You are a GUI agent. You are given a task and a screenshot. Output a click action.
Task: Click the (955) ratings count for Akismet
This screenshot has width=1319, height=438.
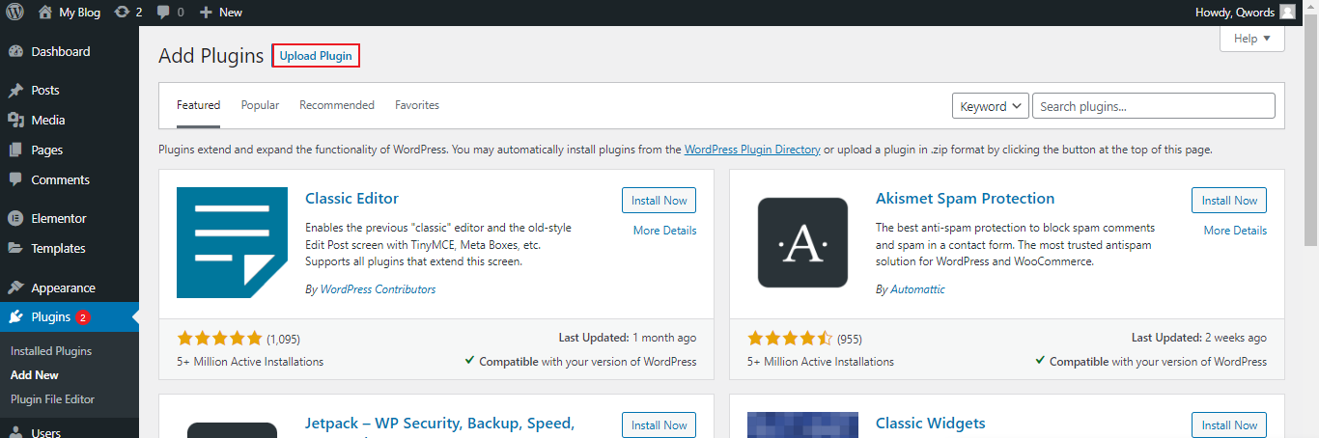click(x=850, y=340)
